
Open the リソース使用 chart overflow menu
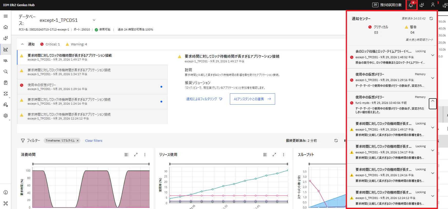click(284, 155)
